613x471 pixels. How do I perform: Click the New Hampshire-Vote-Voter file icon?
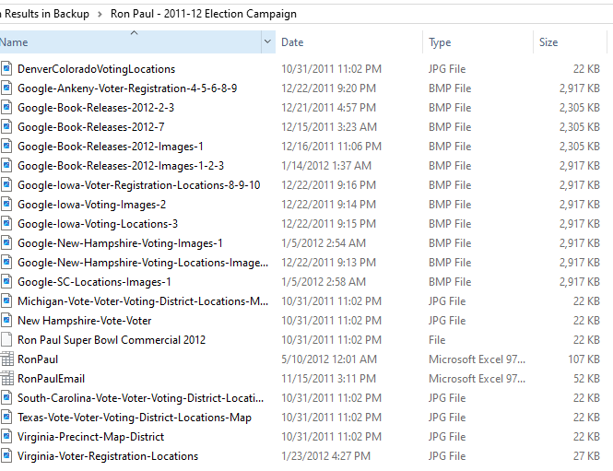[6, 321]
